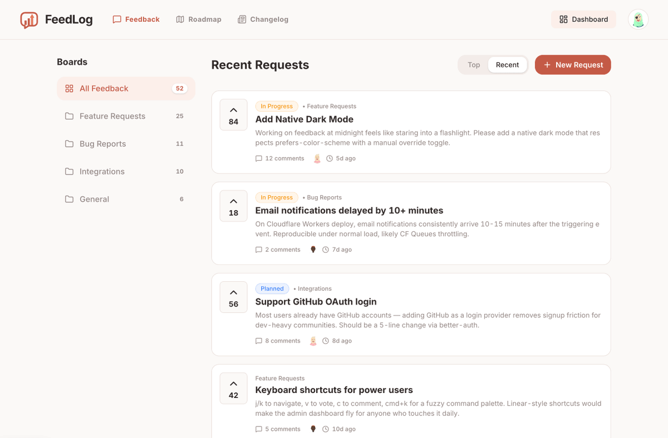Upvote Keyboard shortcuts for power users
Screen dimensions: 668x438
(x=233, y=389)
